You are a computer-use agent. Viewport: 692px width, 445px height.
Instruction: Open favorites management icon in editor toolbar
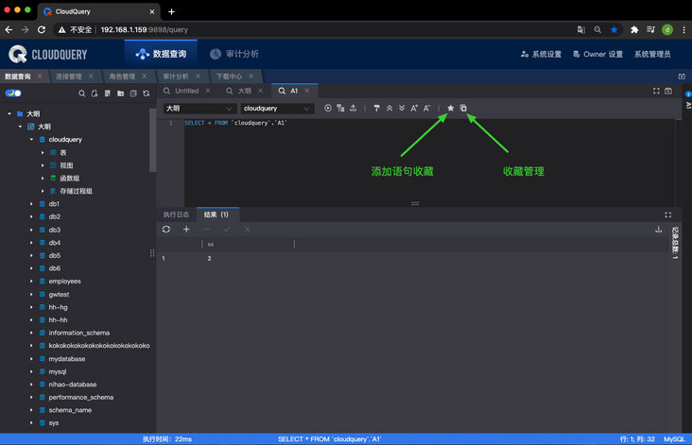463,109
